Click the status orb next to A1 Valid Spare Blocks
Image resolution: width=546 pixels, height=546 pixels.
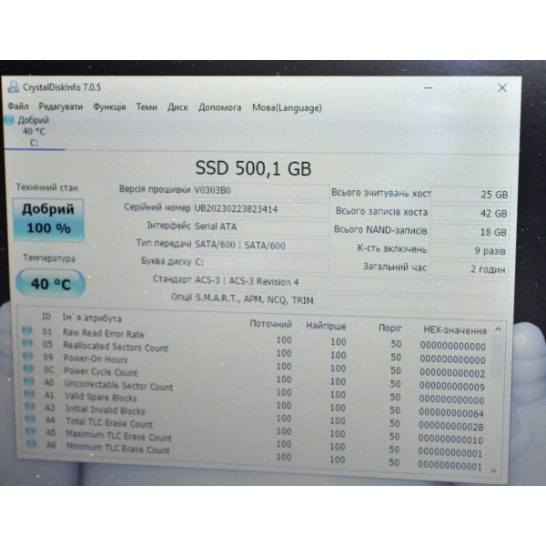(x=30, y=394)
